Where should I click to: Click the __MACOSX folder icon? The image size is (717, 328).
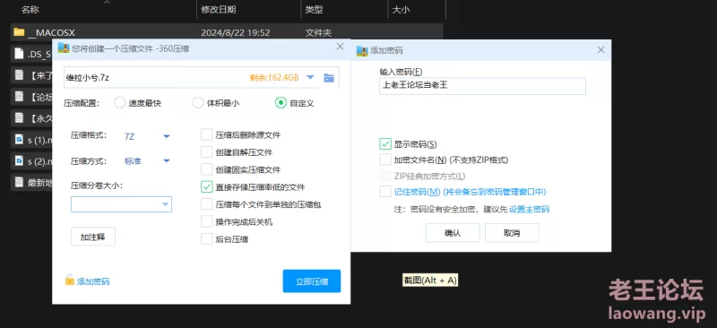coord(19,32)
